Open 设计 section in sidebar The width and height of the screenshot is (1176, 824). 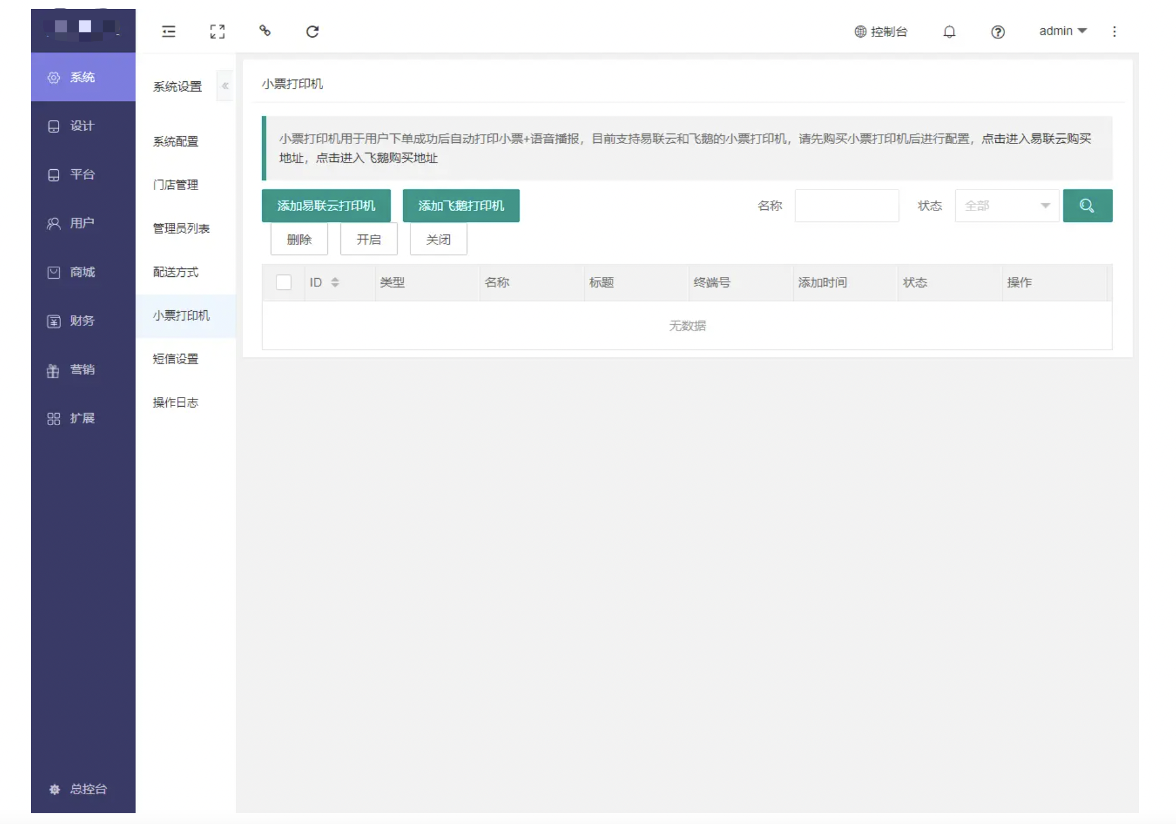83,126
